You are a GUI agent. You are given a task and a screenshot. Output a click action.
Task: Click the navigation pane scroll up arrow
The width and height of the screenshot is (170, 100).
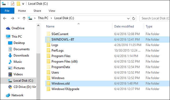[x=38, y=26]
